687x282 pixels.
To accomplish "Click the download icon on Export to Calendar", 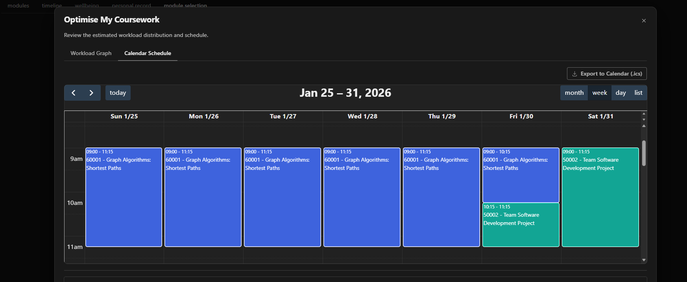I will coord(575,74).
